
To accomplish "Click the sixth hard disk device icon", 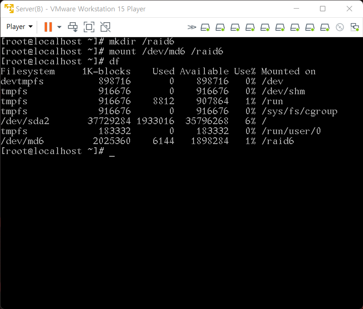I will (280, 27).
